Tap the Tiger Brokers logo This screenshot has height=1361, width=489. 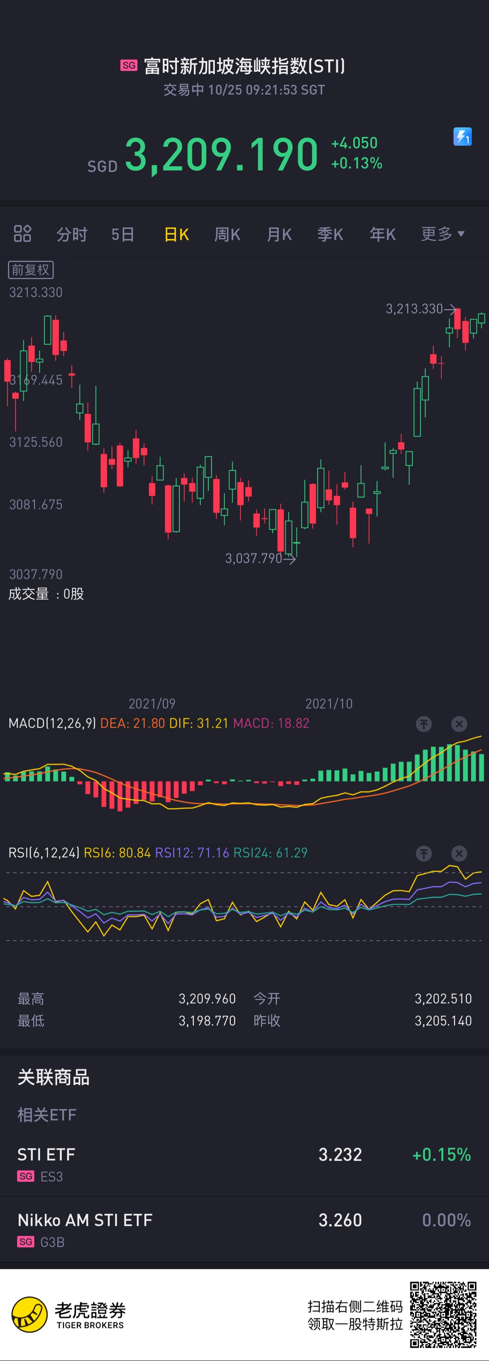tap(69, 1315)
